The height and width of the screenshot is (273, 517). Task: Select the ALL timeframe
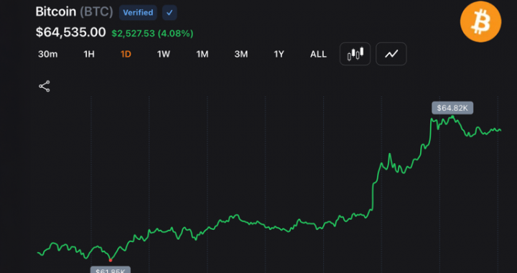(318, 54)
